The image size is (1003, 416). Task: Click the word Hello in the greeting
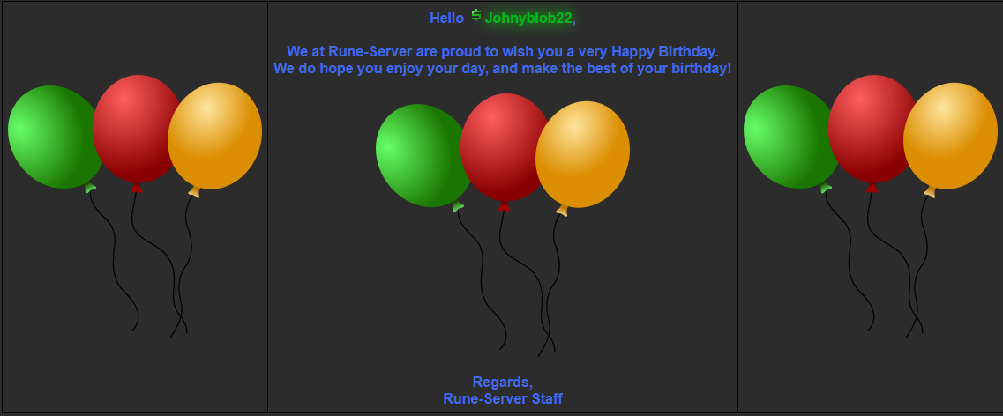point(446,18)
